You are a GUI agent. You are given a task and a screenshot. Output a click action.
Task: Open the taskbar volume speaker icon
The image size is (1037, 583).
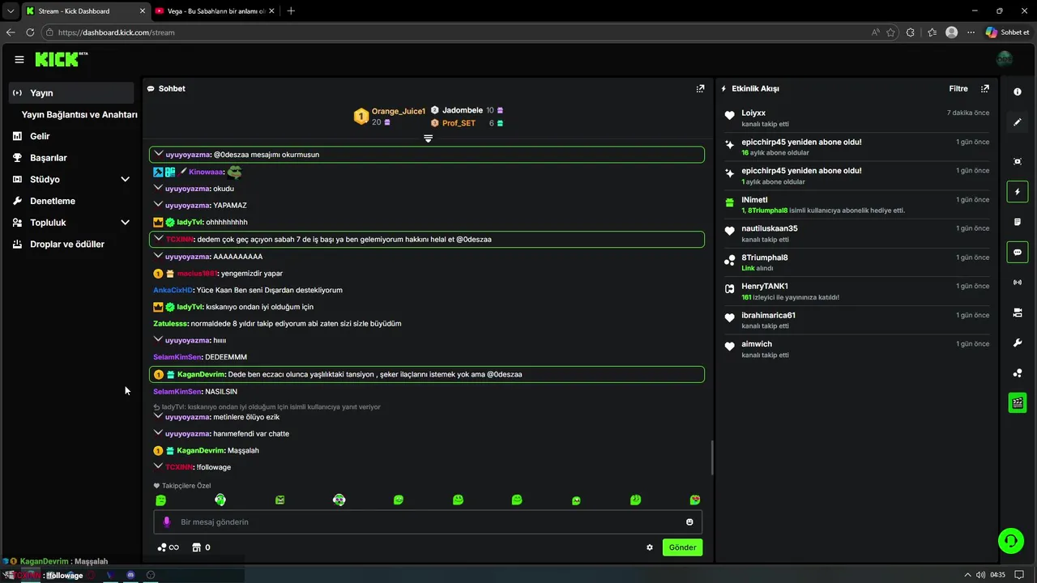tap(980, 575)
